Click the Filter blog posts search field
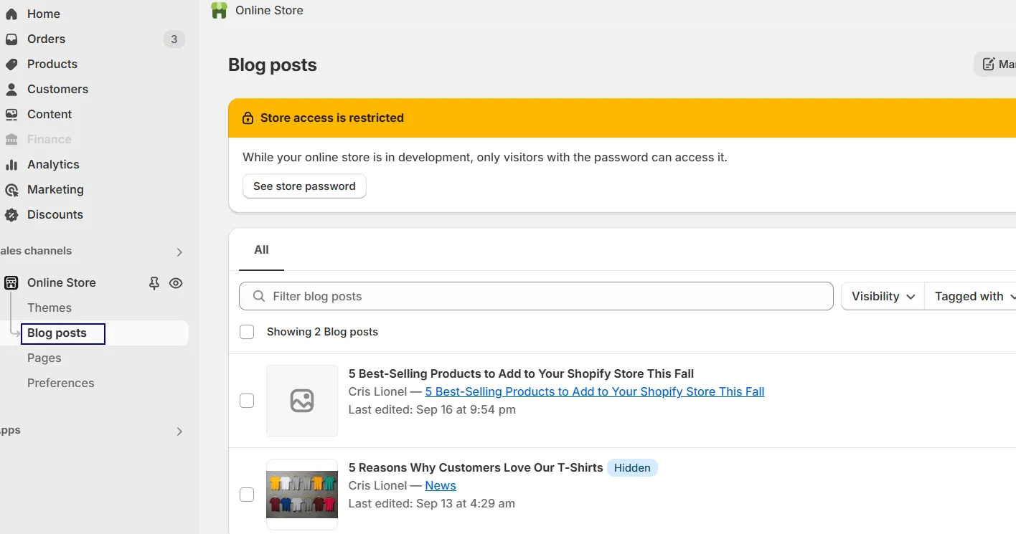Image resolution: width=1016 pixels, height=534 pixels. (x=536, y=296)
